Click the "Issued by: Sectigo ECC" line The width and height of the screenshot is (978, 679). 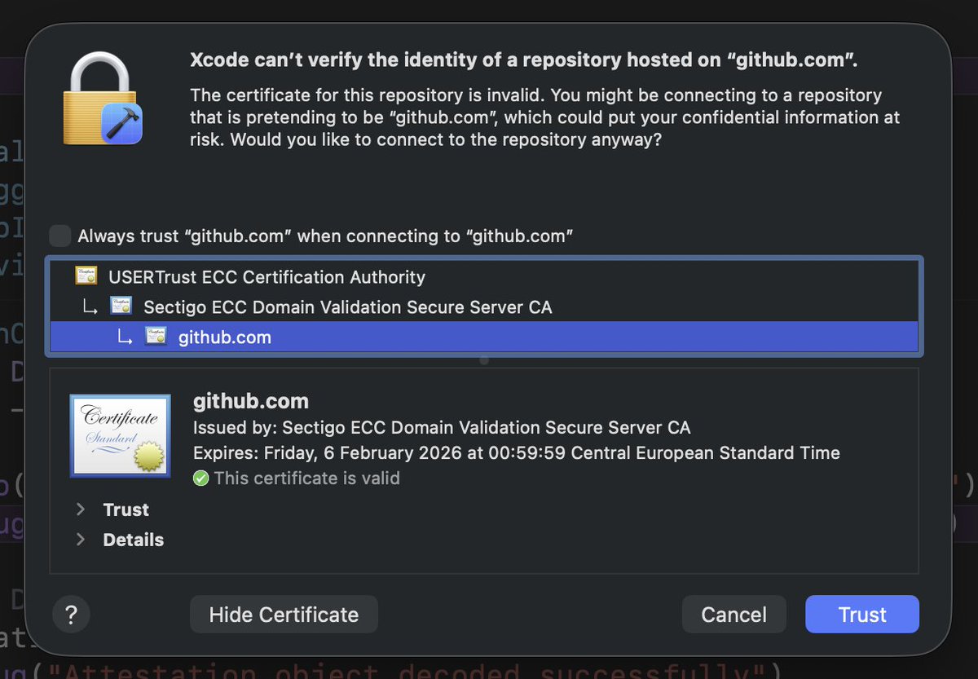[442, 427]
